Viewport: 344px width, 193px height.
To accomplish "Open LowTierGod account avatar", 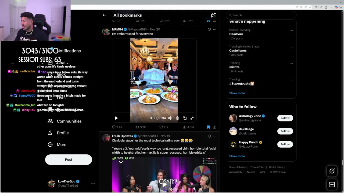I will [x=51, y=184].
